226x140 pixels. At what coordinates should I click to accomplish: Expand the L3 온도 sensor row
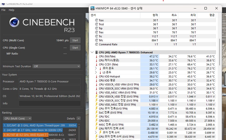(x=96, y=72)
